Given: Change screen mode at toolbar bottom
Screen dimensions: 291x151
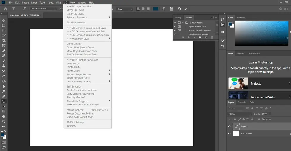Looking at the screenshot, I should pos(4,147).
